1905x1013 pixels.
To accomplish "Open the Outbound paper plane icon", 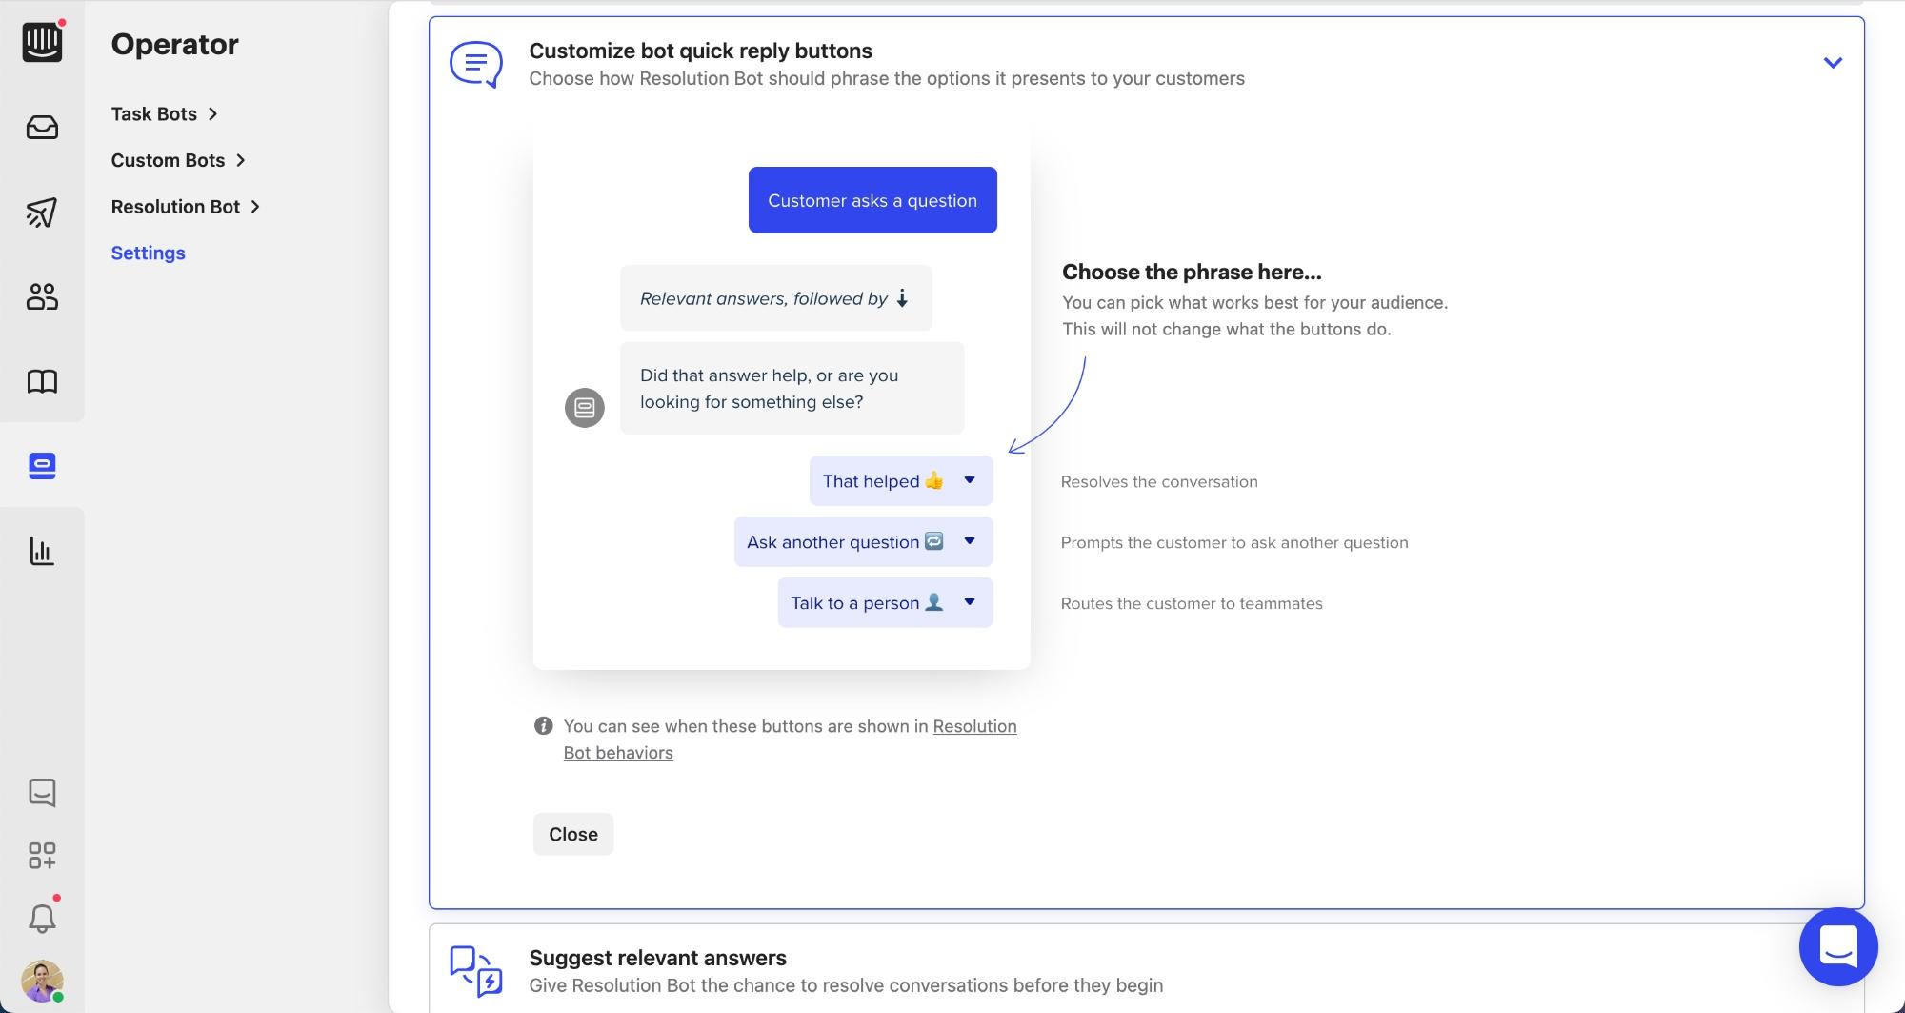I will coord(42,212).
